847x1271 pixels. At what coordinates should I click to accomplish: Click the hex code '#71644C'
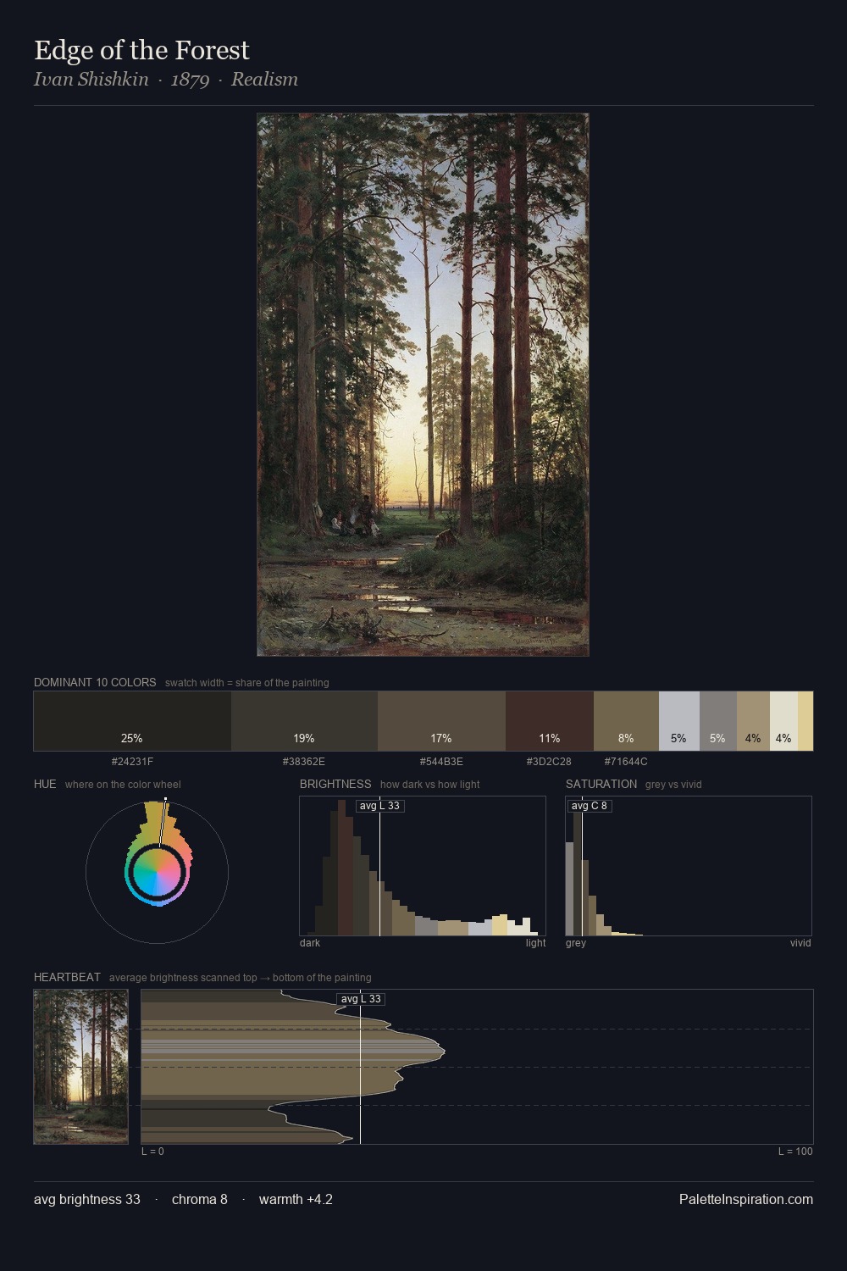click(626, 762)
